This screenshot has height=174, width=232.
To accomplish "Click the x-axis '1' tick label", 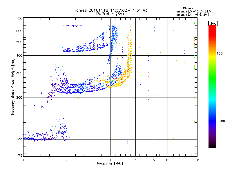I will 23,160.
